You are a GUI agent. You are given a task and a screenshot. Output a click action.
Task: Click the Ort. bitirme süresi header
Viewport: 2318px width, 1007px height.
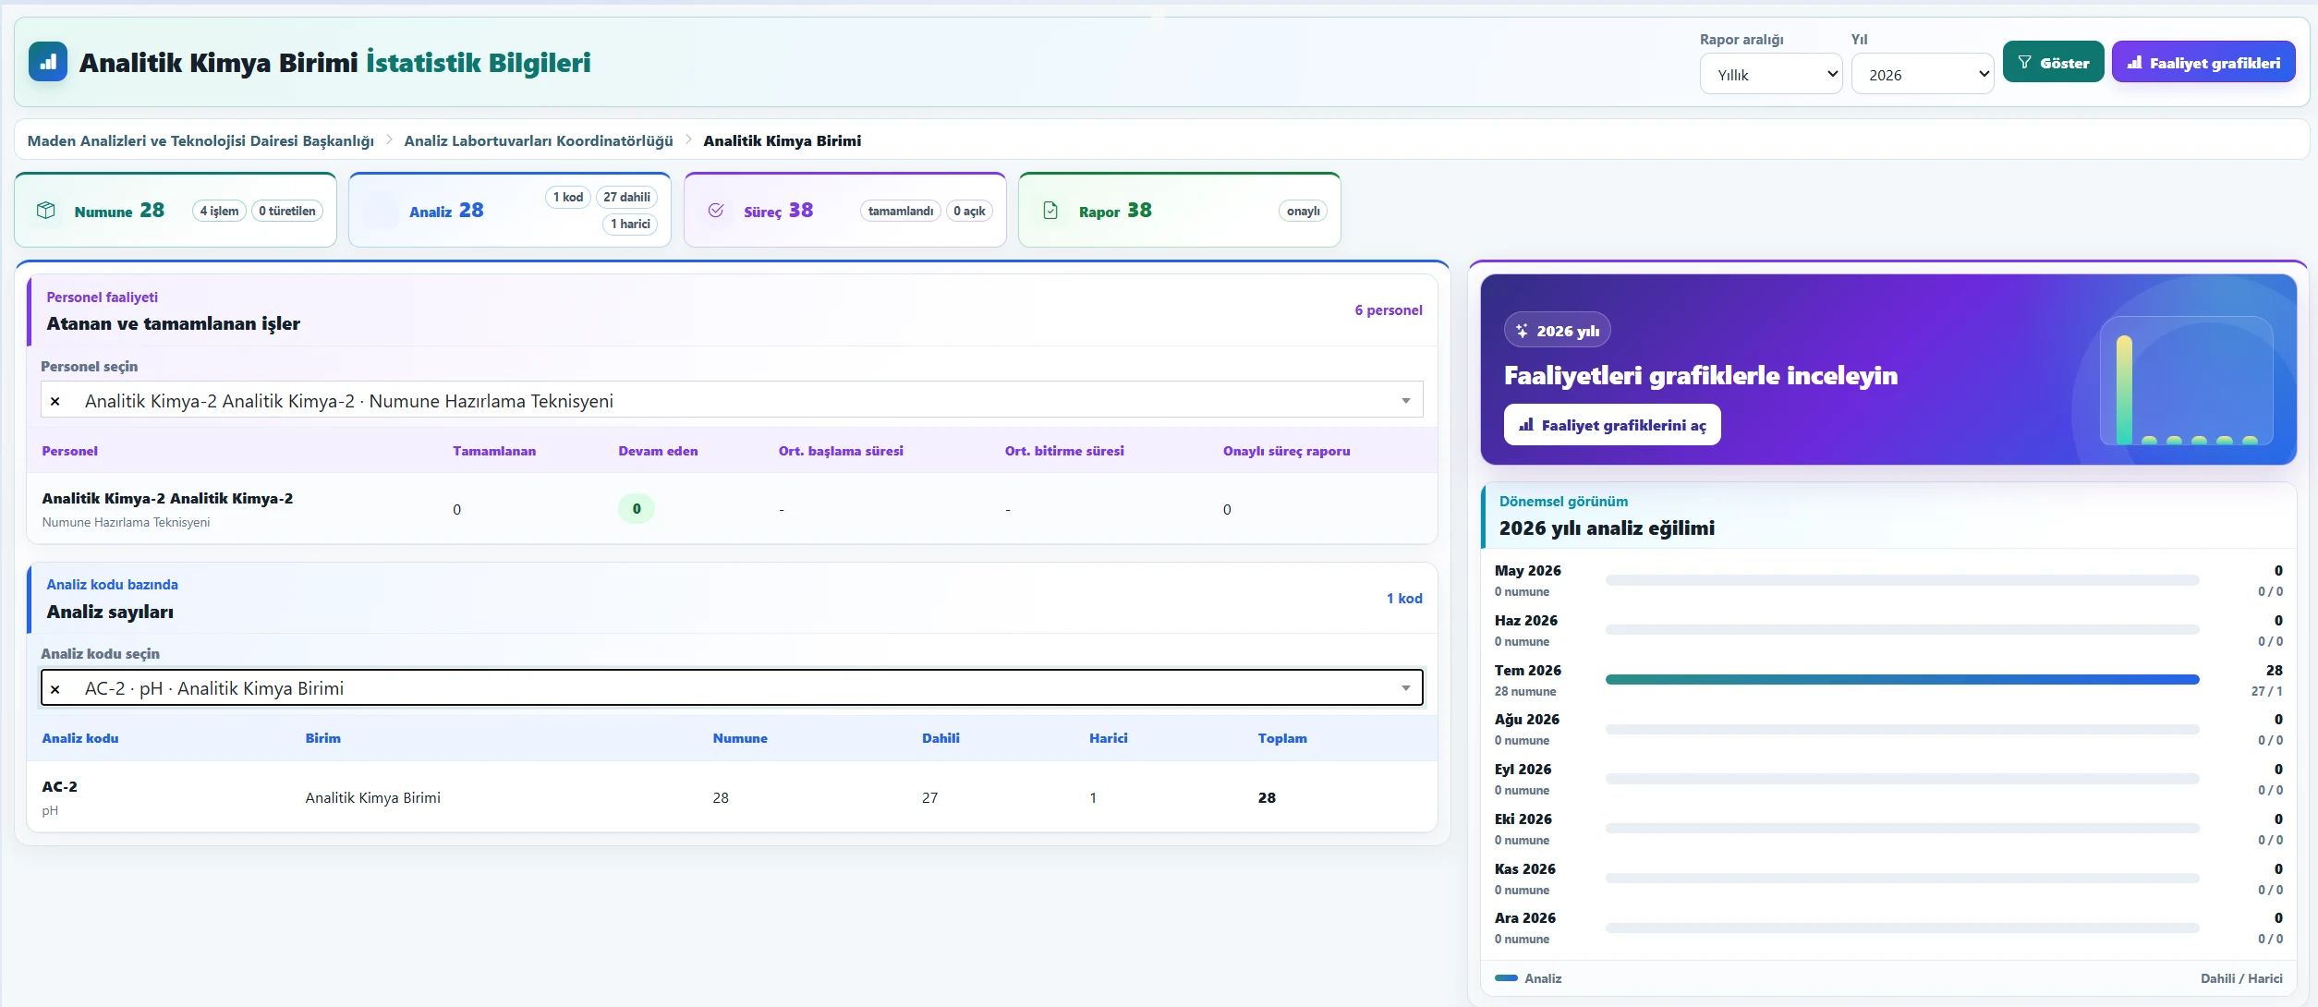[x=1064, y=451]
